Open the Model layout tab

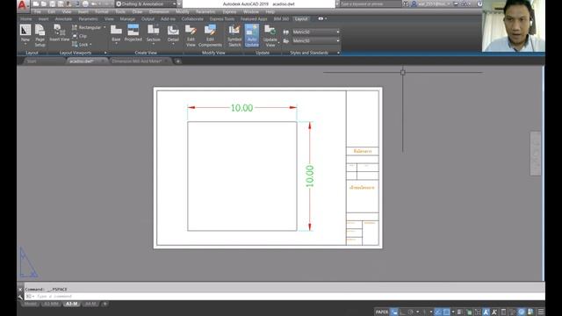tap(30, 304)
